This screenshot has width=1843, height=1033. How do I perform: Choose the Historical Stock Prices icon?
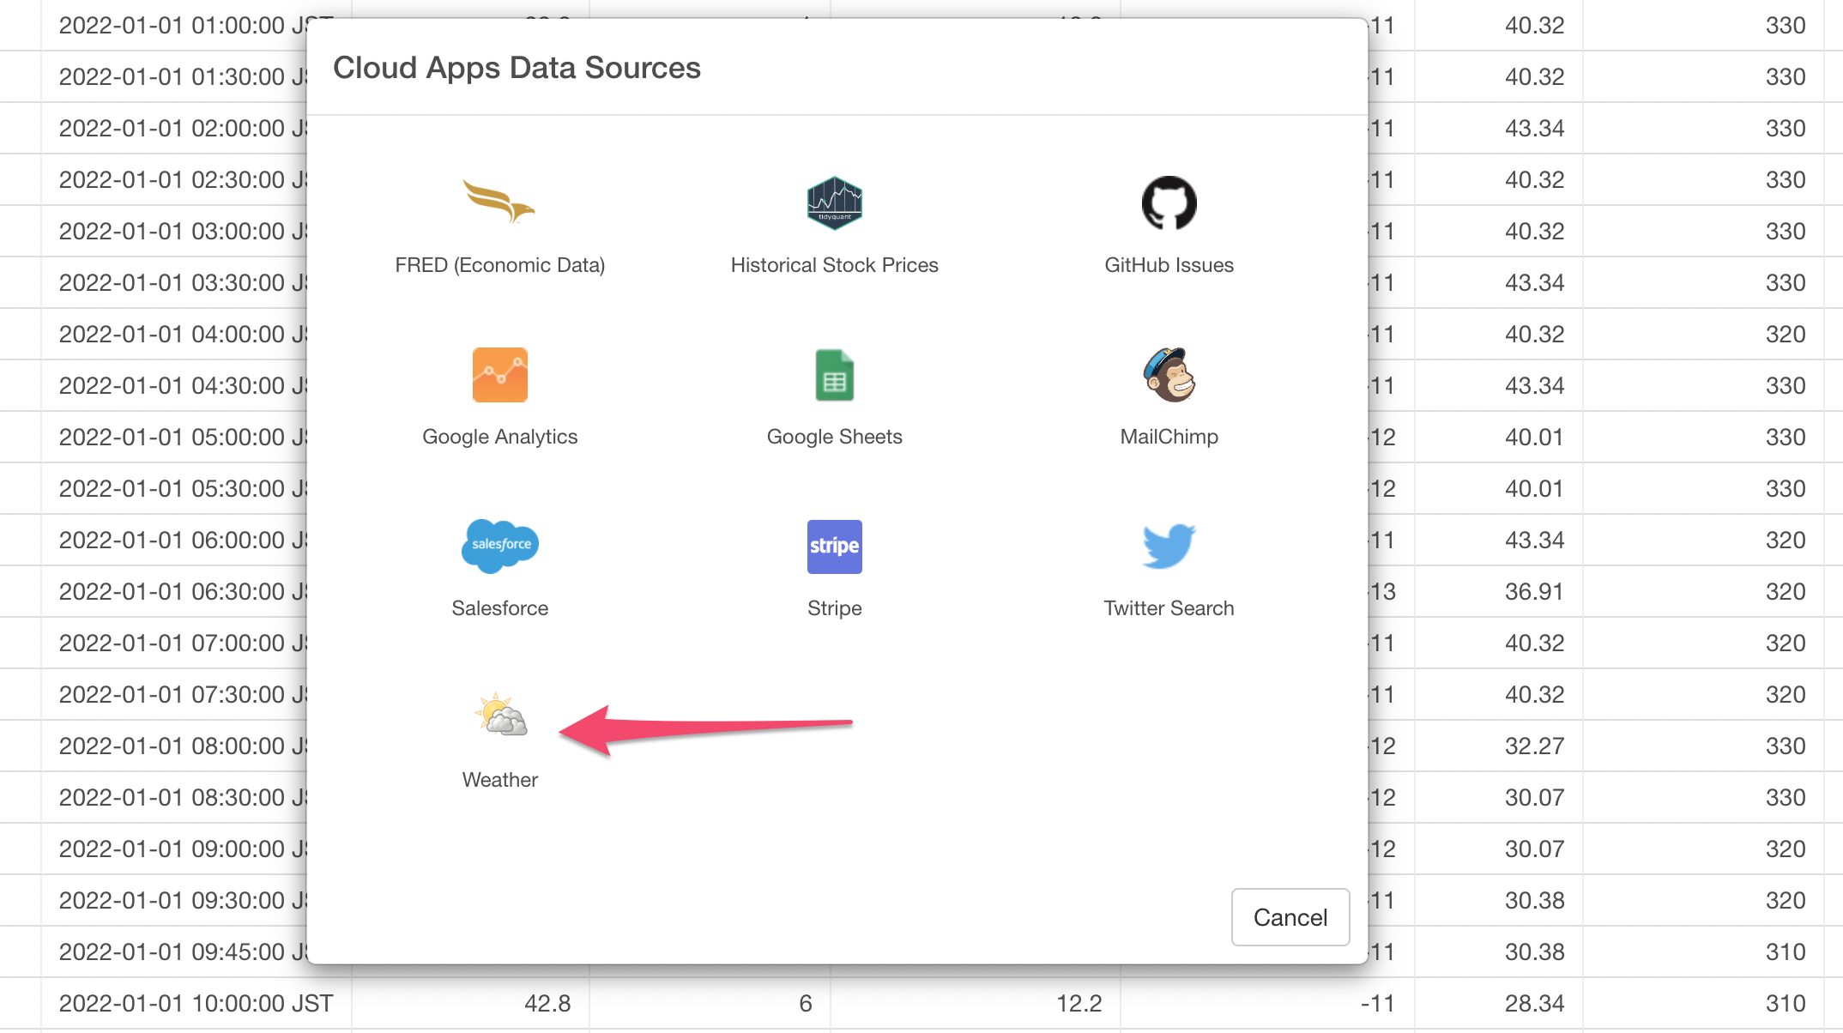[x=834, y=203]
